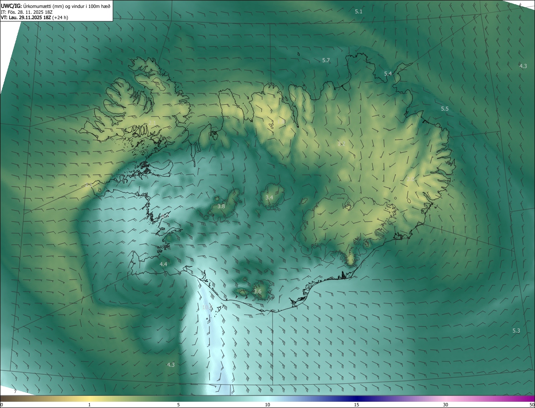Select the initial time line "IT: Fös. 28. 11. 2025 18Z"
The width and height of the screenshot is (535, 408).
(x=28, y=12)
